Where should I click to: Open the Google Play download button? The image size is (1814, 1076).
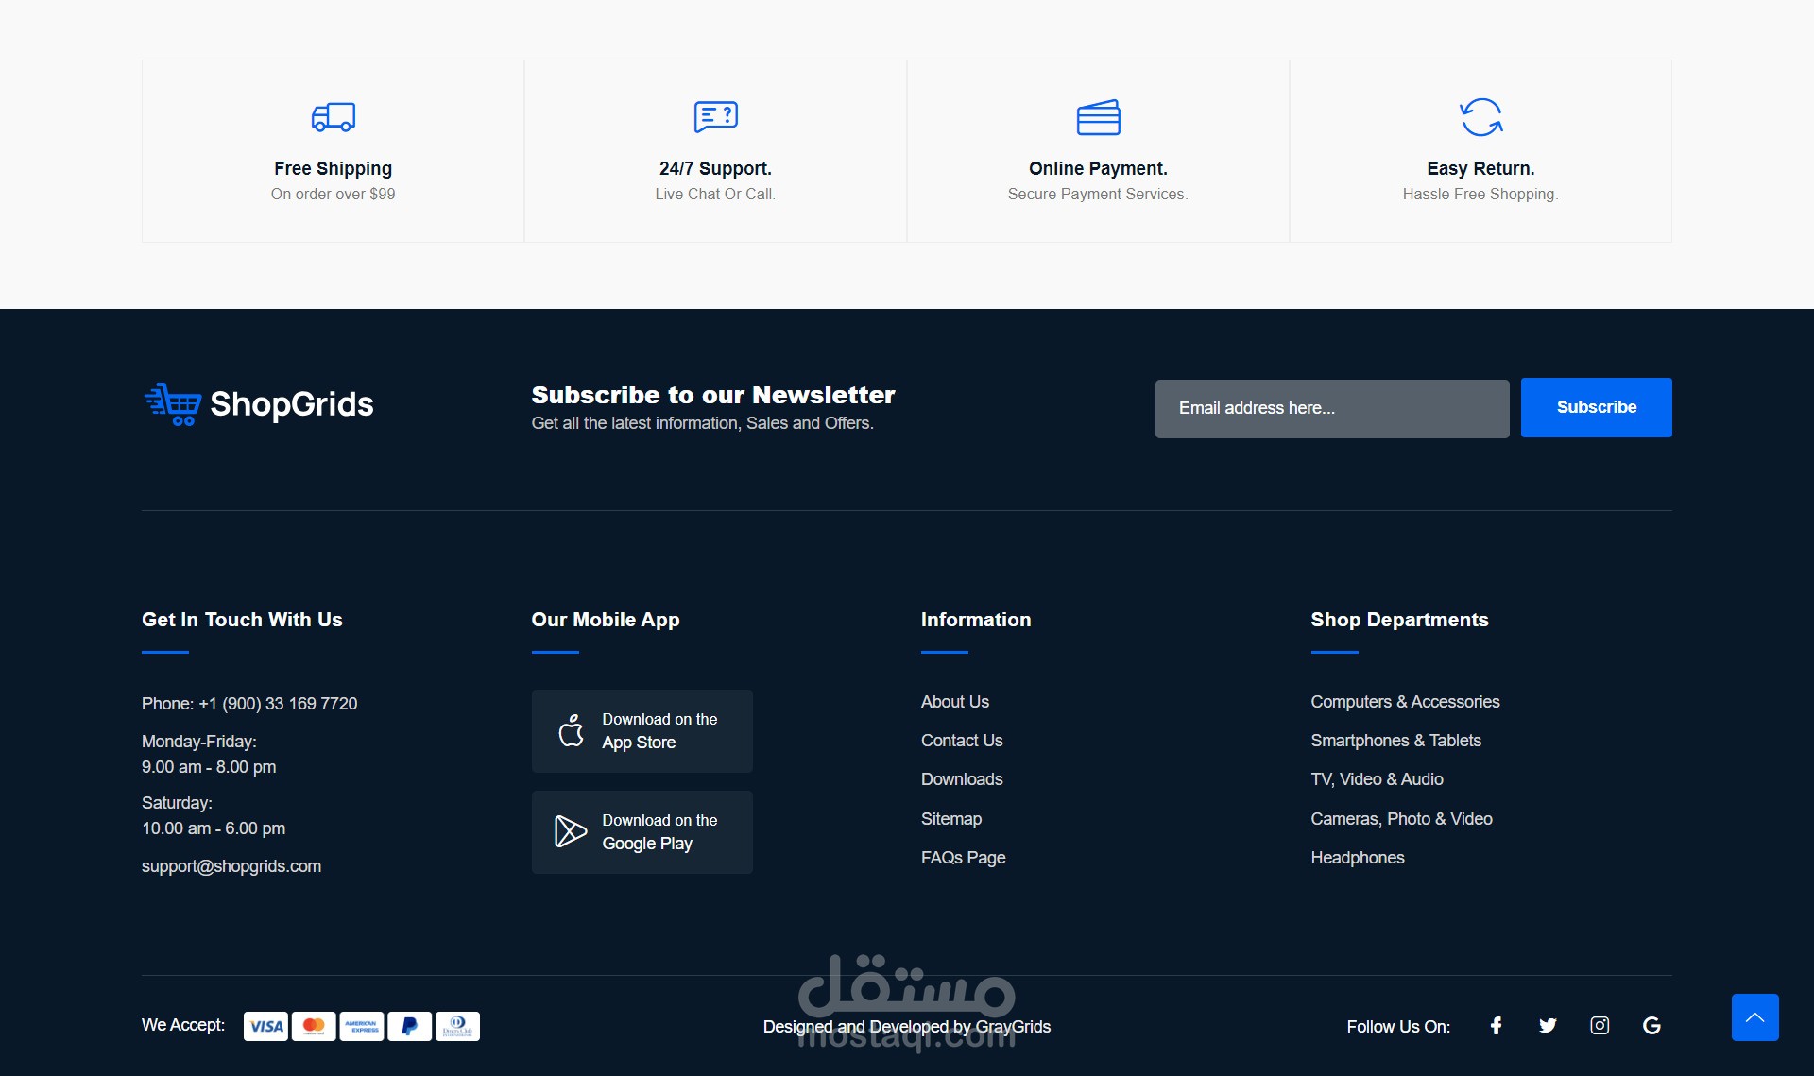coord(642,832)
